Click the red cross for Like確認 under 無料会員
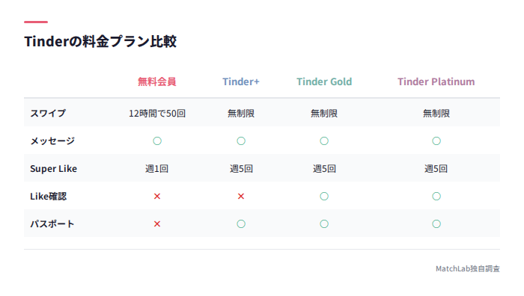The image size is (524, 296). tap(157, 197)
